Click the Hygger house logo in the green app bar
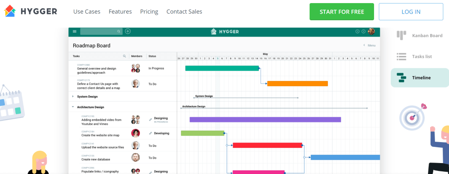 click(214, 31)
